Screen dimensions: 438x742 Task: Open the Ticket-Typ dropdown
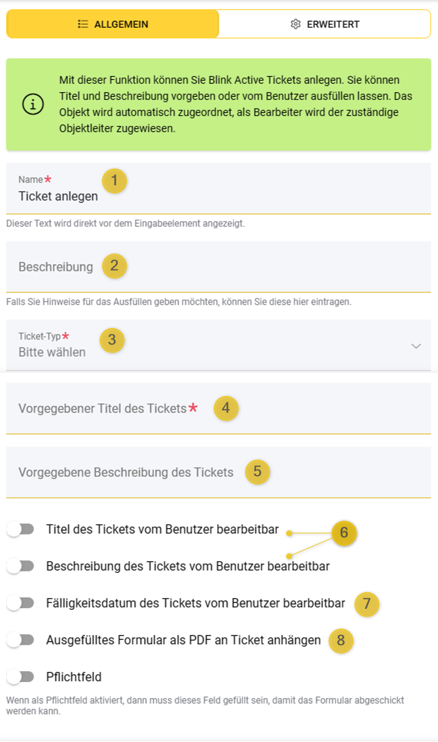click(215, 346)
